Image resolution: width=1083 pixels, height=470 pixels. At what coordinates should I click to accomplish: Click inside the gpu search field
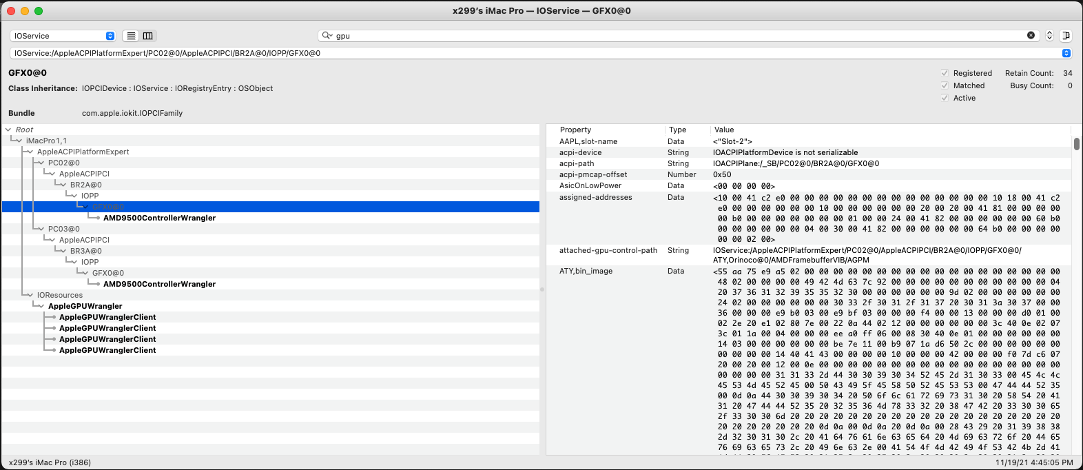679,36
